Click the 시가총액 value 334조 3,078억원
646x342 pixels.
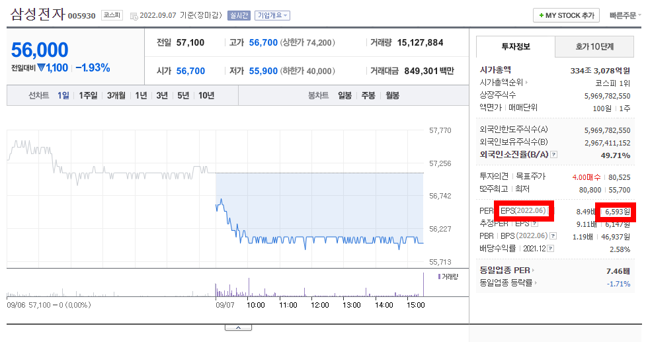(600, 71)
